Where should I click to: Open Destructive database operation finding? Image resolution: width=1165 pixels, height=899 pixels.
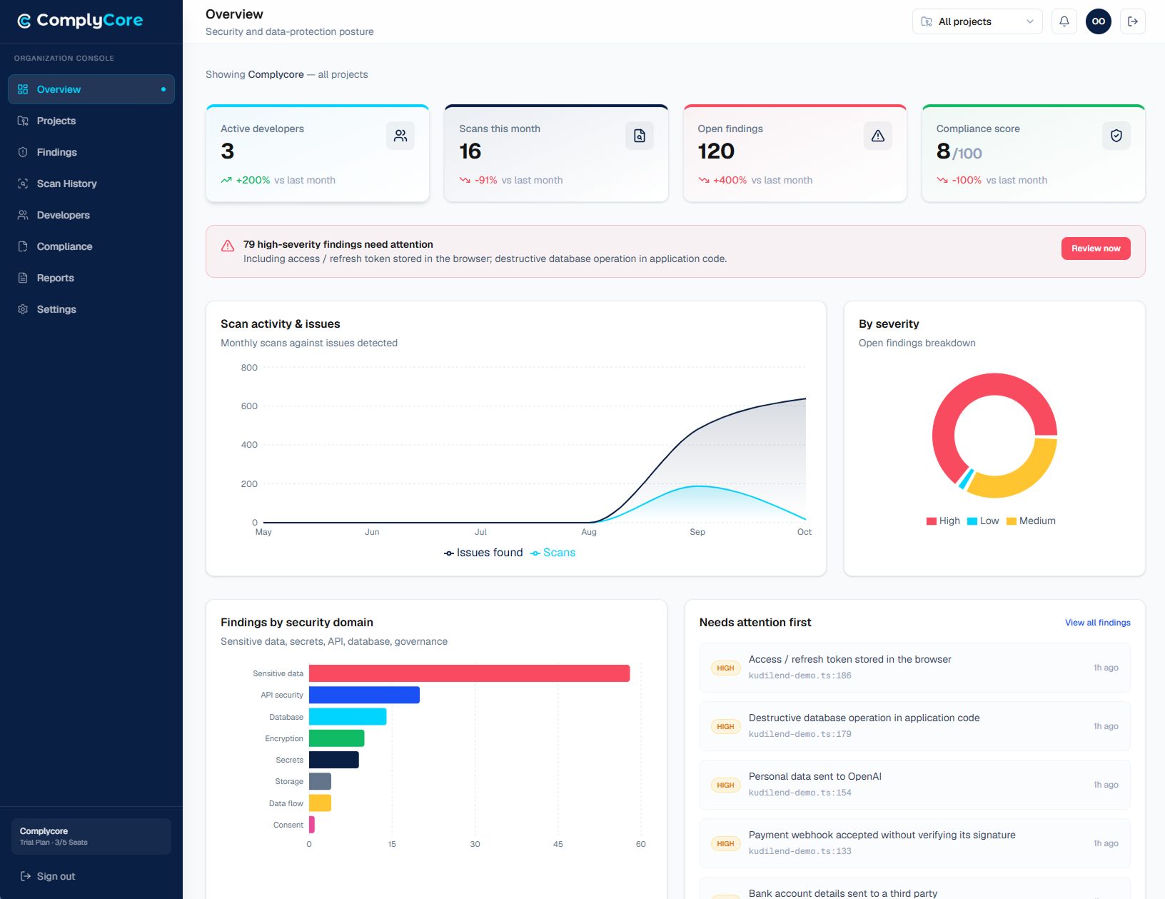point(914,726)
